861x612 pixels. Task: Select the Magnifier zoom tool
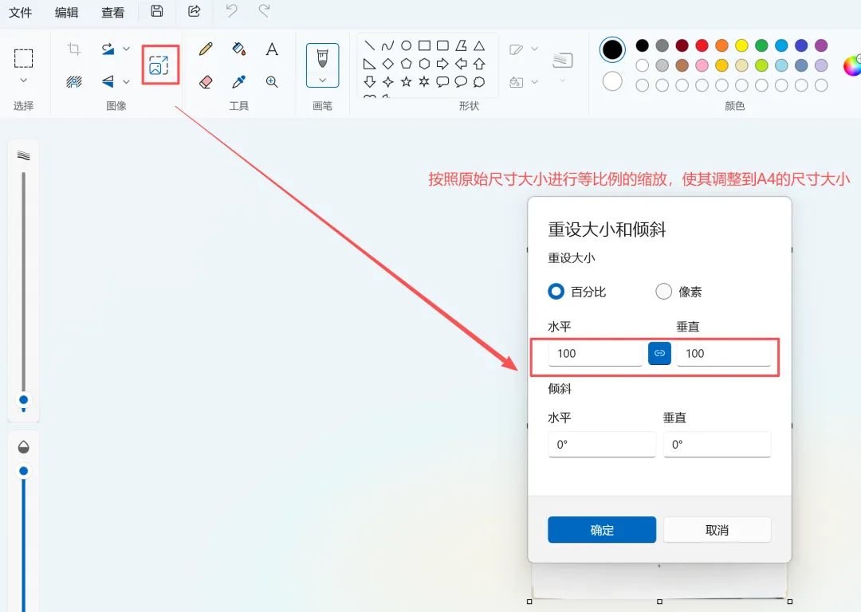[272, 82]
